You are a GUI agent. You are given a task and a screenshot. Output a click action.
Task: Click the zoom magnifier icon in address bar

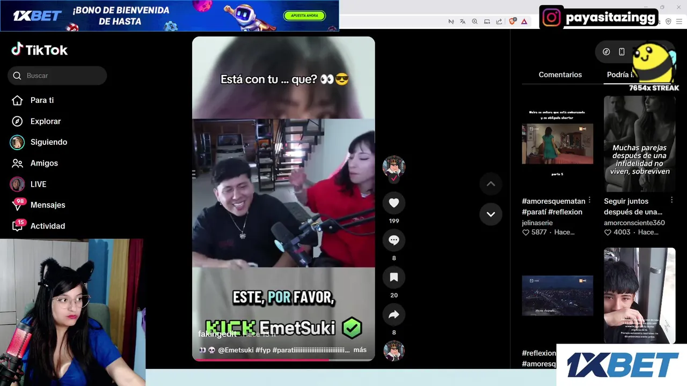click(474, 21)
